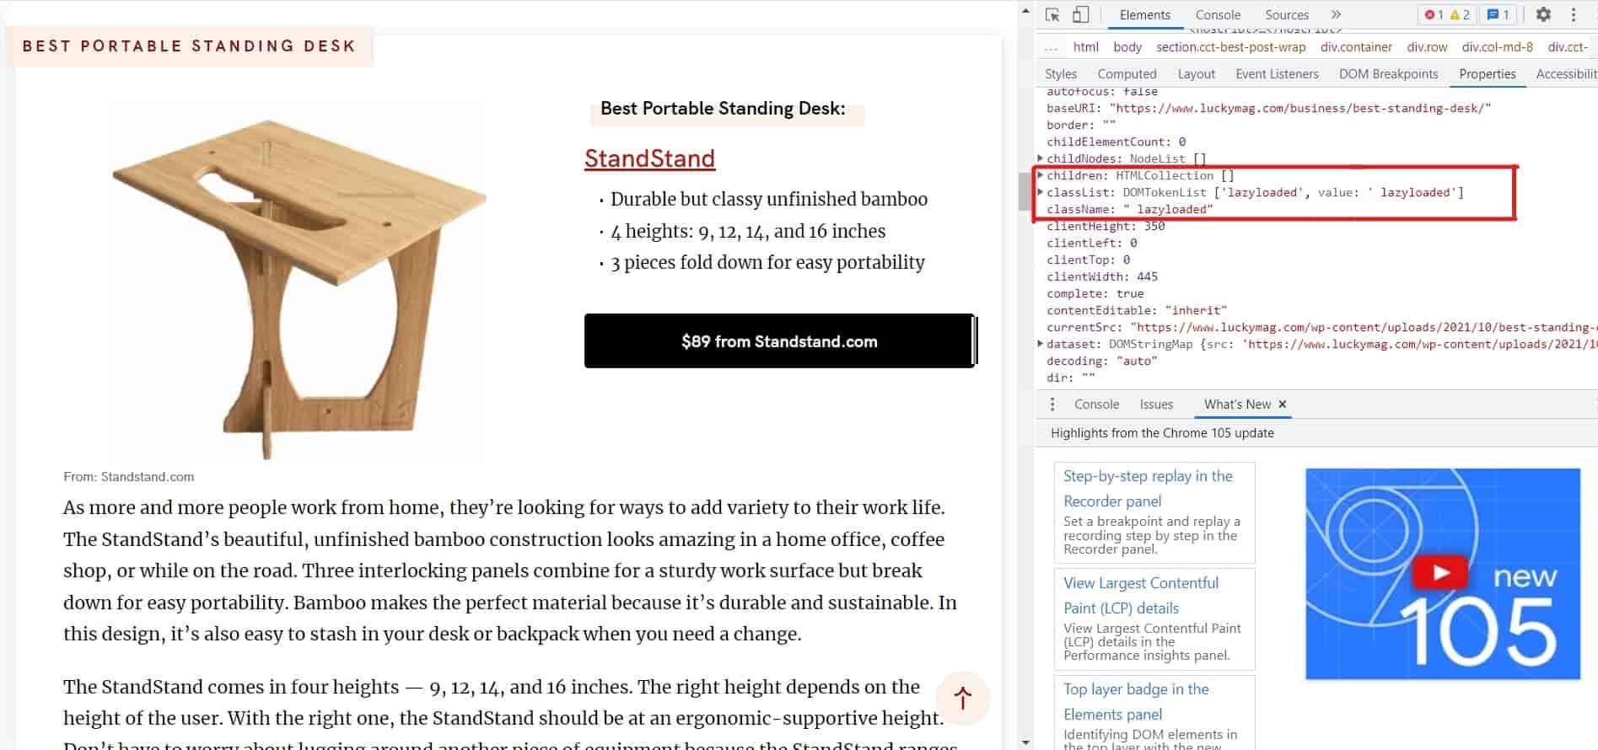The image size is (1598, 750).
Task: Close the What's New drawer tab
Action: coord(1283,404)
